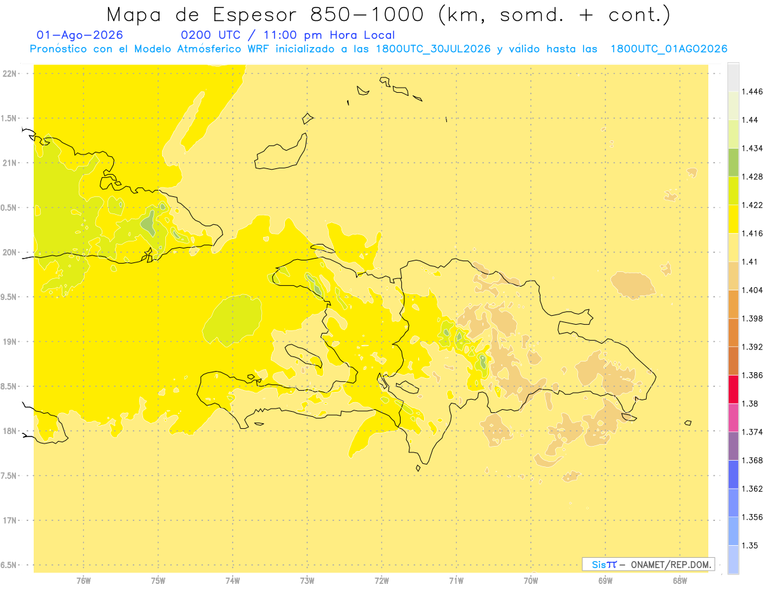
Task: Click the '1.416' legend value
Action: [752, 233]
